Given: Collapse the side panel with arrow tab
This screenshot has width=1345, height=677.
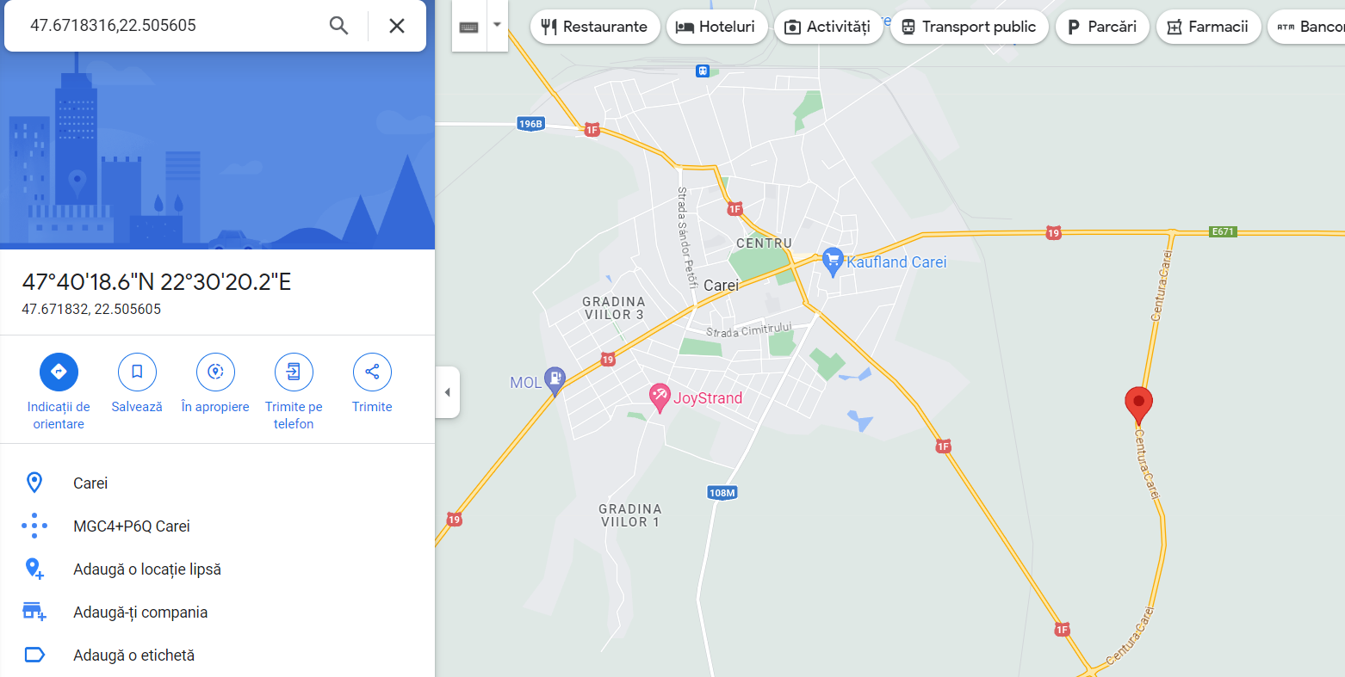Looking at the screenshot, I should coord(447,392).
